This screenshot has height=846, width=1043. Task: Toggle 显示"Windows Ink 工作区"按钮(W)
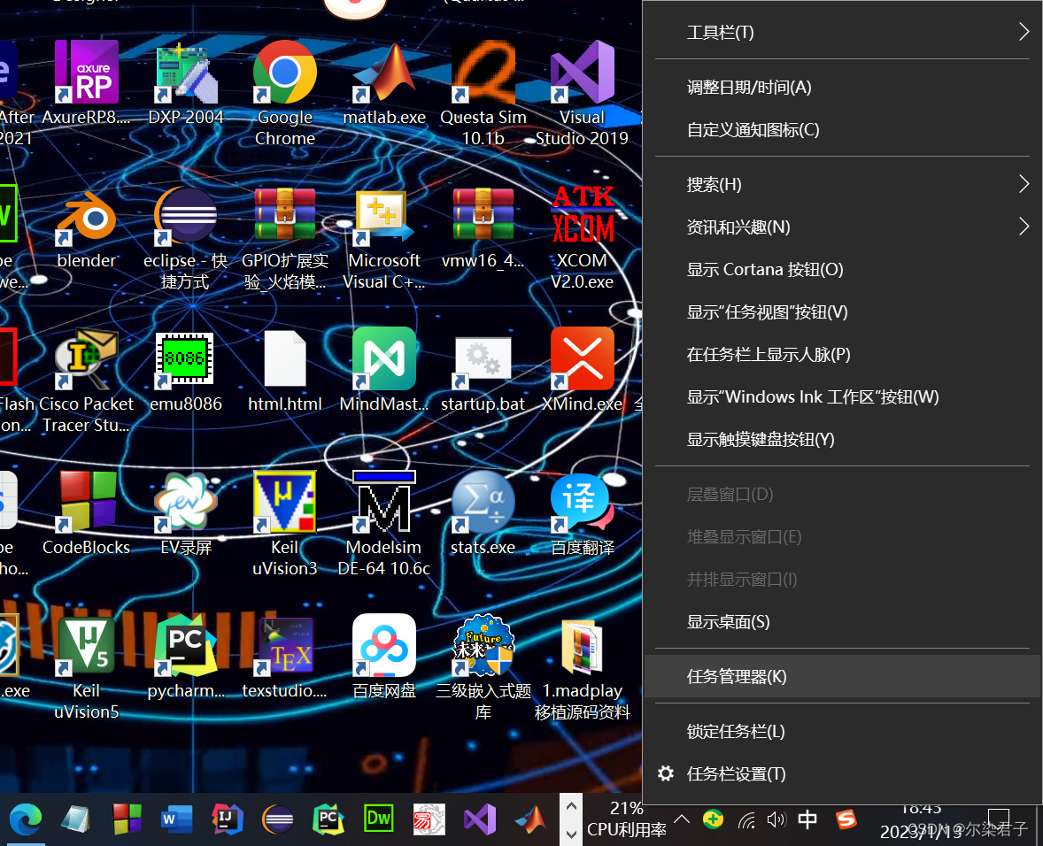pos(842,396)
